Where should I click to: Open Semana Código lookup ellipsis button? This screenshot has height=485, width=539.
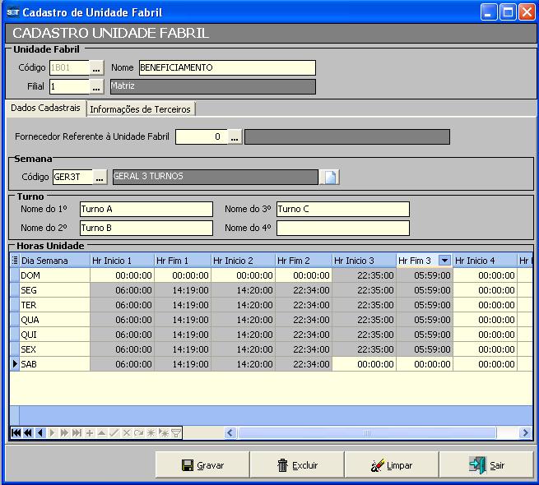tap(100, 177)
